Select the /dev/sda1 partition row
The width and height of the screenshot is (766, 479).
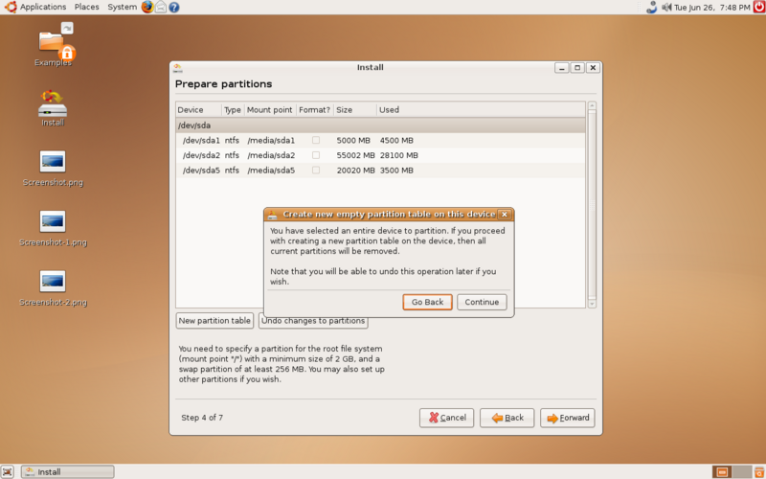380,140
